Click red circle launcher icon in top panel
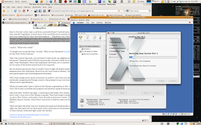The height and width of the screenshot is (125, 201). [x=66, y=2]
